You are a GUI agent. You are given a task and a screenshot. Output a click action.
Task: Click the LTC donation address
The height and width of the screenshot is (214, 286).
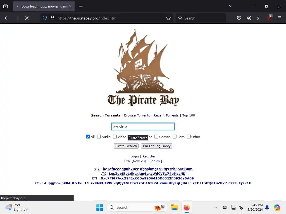(147, 174)
